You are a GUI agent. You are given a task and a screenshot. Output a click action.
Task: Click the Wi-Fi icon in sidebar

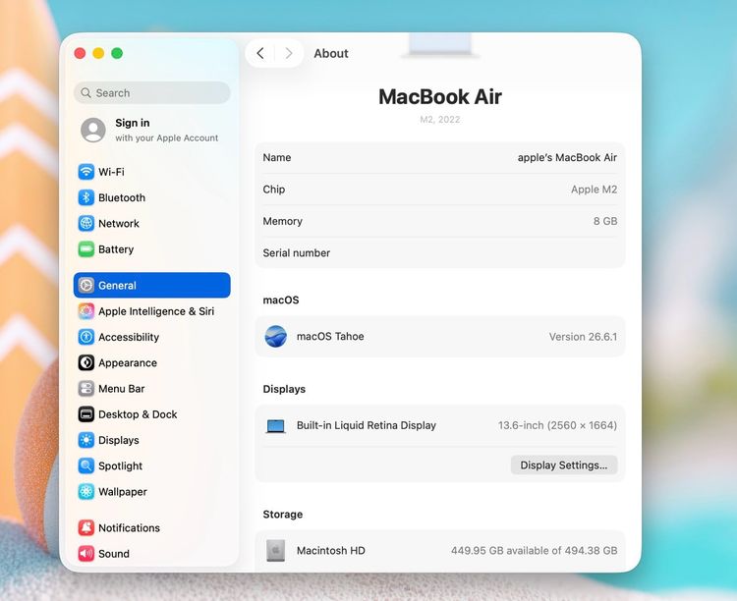point(86,172)
